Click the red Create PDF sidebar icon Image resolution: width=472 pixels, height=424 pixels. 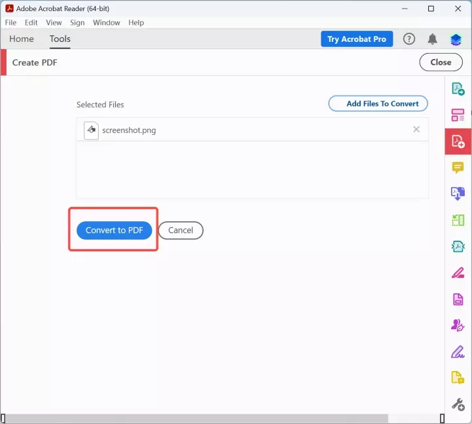pyautogui.click(x=458, y=141)
